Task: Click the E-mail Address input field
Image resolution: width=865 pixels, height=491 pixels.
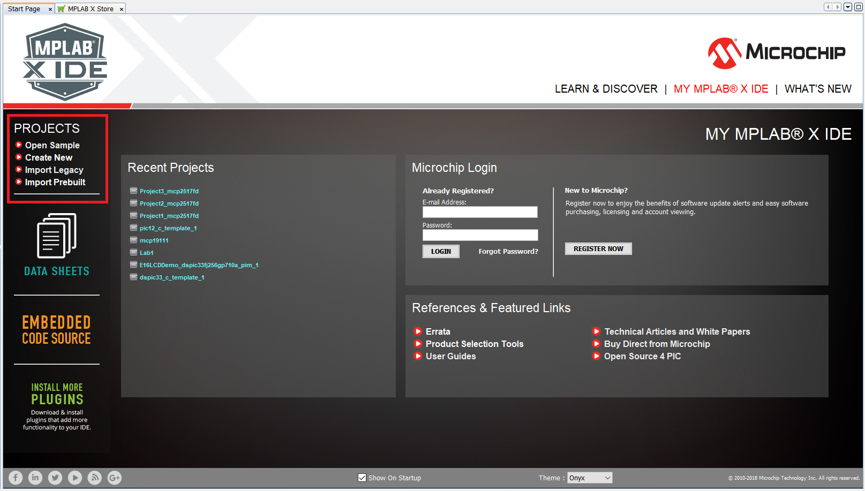Action: pos(480,212)
